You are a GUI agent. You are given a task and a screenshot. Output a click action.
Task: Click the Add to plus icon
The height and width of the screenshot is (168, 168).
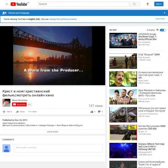click(x=4, y=112)
